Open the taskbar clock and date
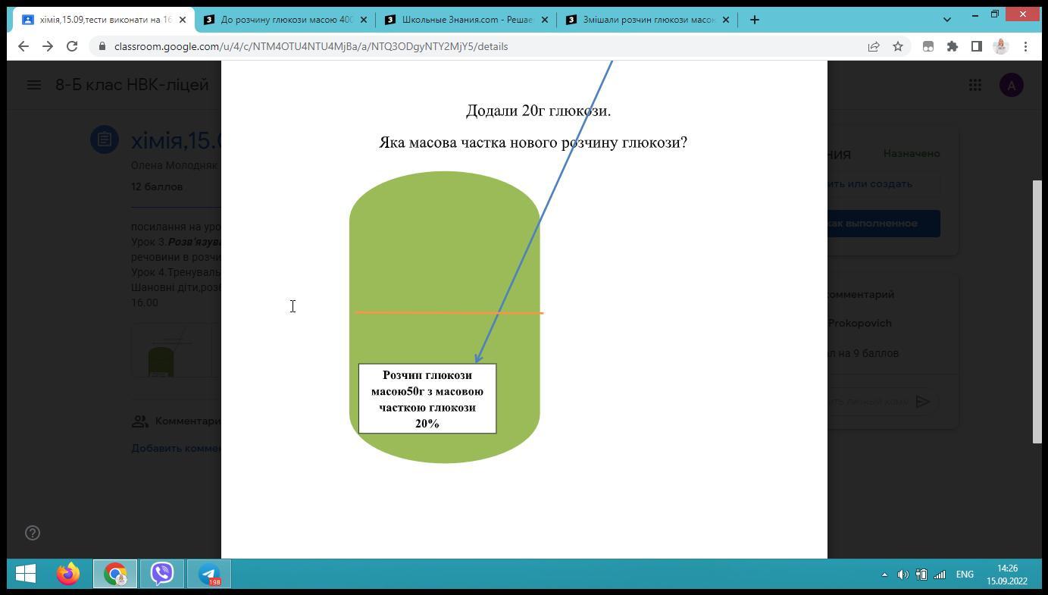1048x595 pixels. [x=1007, y=575]
